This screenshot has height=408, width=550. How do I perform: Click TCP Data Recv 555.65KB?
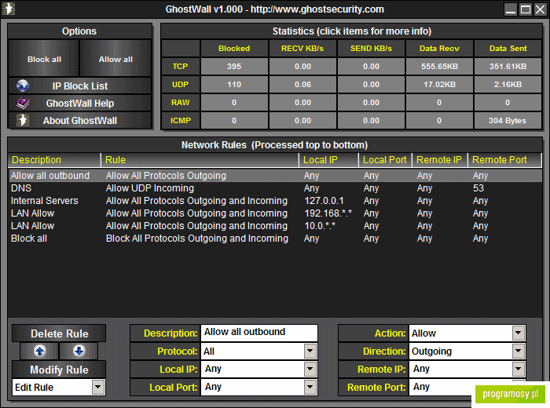click(439, 66)
